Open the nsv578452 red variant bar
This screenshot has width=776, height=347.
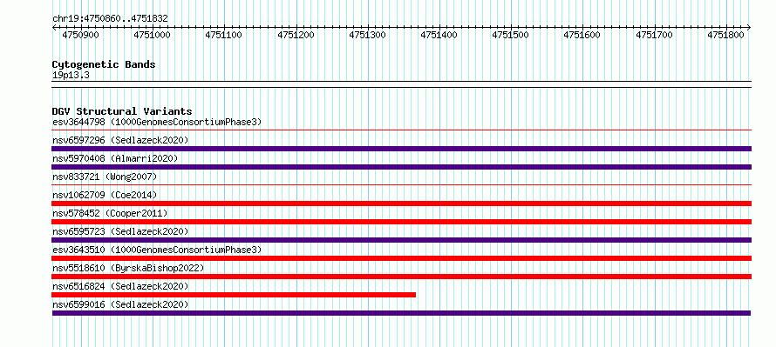click(x=402, y=222)
